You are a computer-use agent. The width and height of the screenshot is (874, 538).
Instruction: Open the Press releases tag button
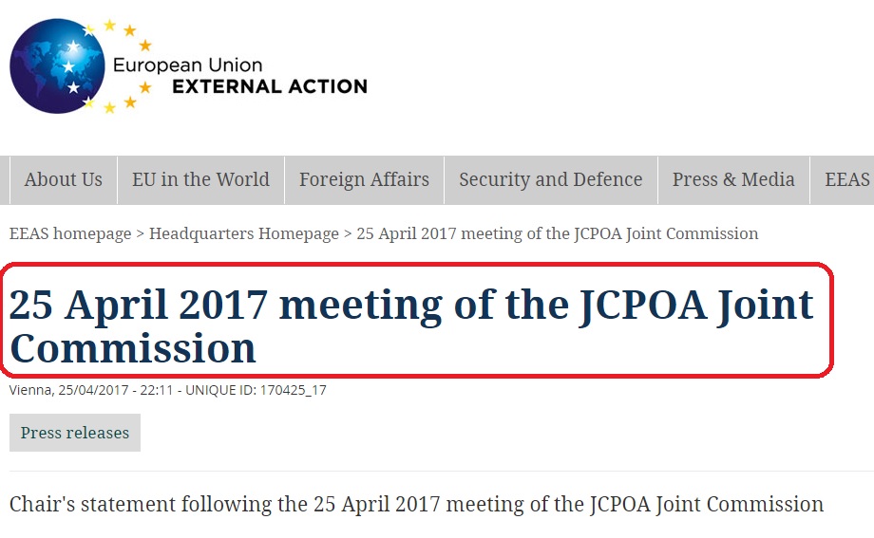pos(75,433)
